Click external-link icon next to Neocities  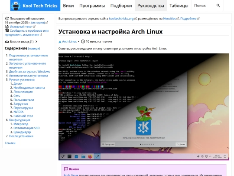(x=178, y=19)
